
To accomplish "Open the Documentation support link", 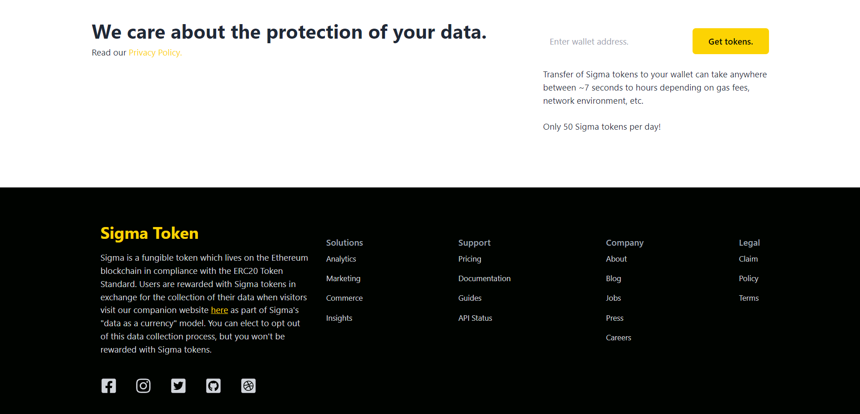I will (x=484, y=278).
